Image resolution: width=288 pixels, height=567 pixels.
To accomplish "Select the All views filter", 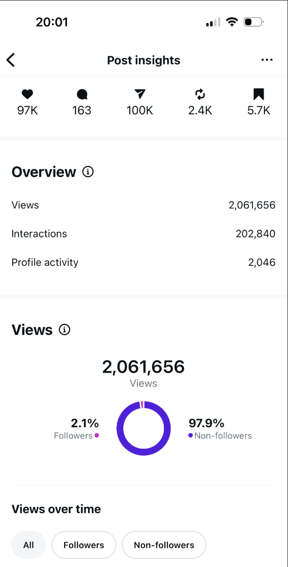I will coord(28,545).
